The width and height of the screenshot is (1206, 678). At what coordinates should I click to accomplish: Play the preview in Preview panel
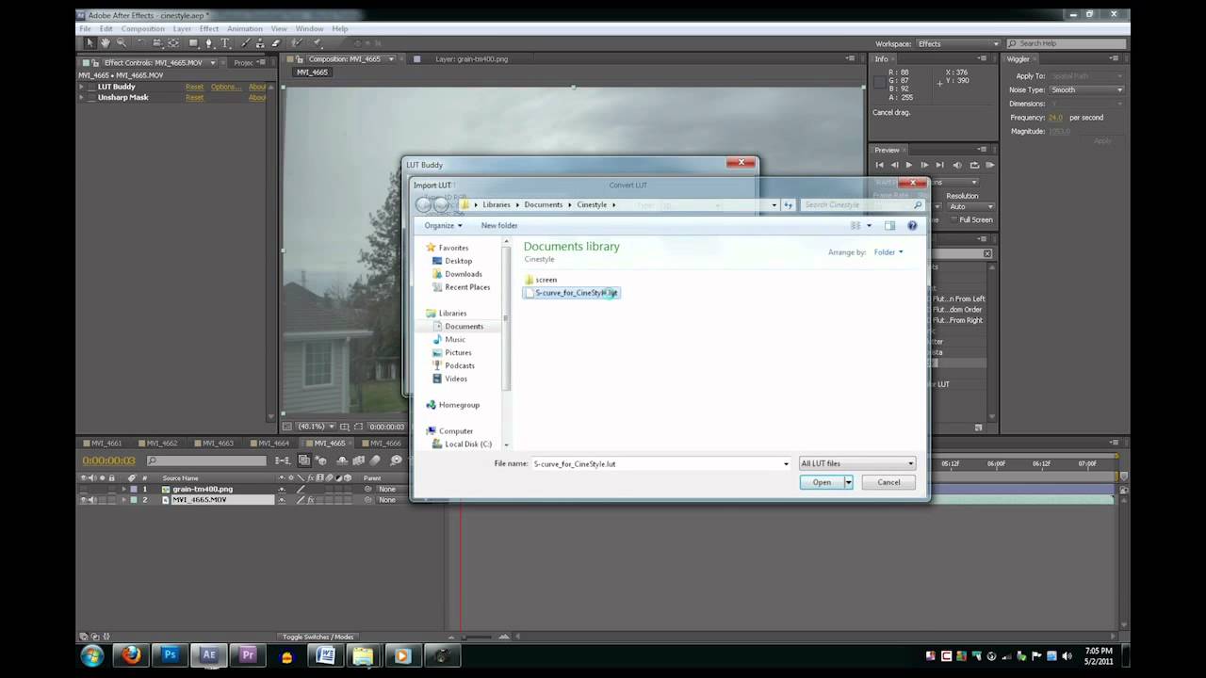click(x=909, y=165)
